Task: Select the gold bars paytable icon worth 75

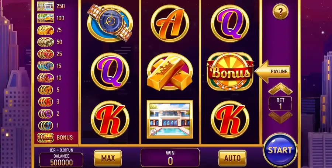Action: point(46,30)
